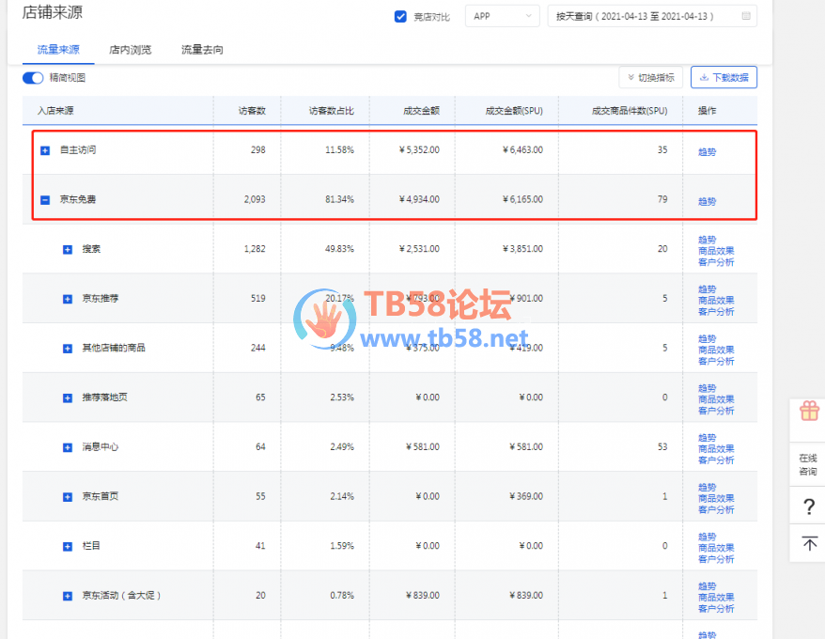Switch to the 流量来源 tab

point(58,50)
